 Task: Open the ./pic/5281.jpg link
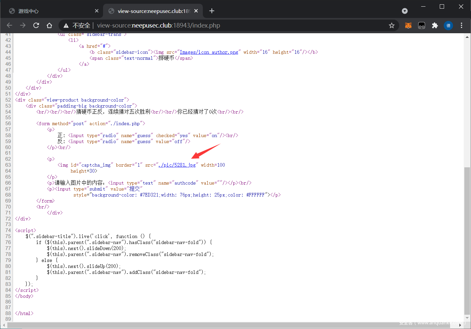(x=177, y=165)
